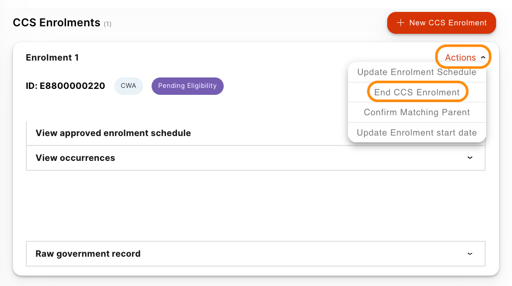Pick Update Enrolment start date
The height and width of the screenshot is (286, 512).
click(417, 133)
